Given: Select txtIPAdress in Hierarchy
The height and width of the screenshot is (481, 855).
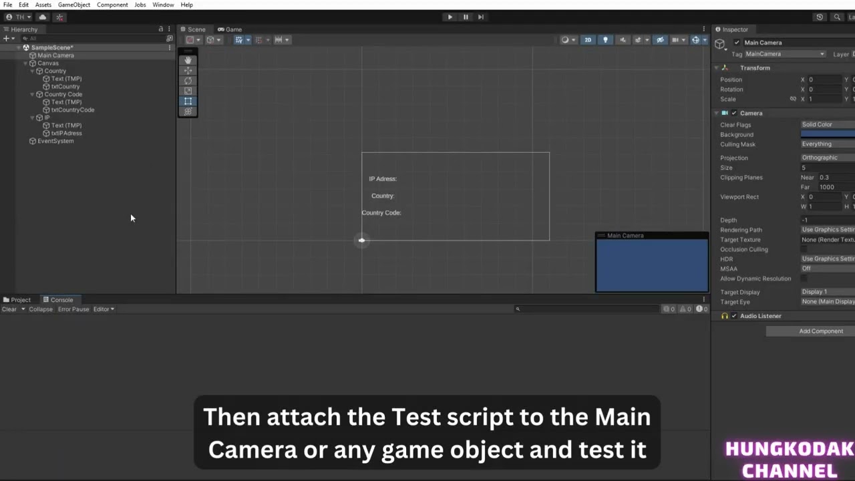Looking at the screenshot, I should tap(67, 133).
